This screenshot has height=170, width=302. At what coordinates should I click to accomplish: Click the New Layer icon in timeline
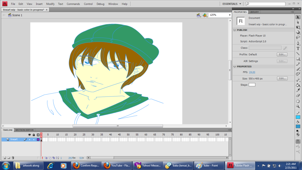5,158
